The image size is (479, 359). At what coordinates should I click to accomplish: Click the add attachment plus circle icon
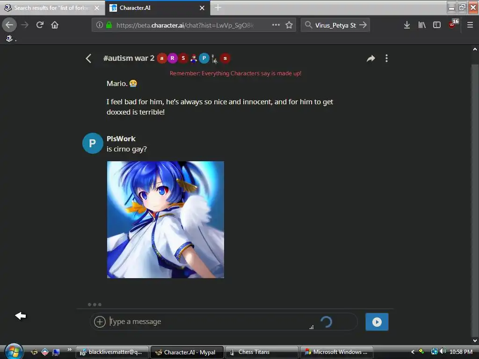click(100, 322)
